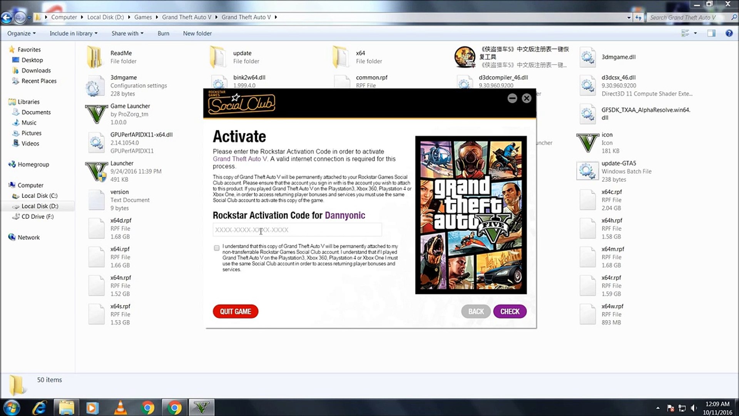The image size is (739, 416).
Task: Open Network in the sidebar
Action: pos(28,237)
